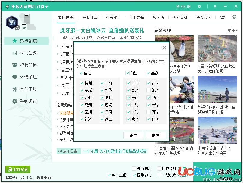Uncheck 子时 checkbox
243x183 pixels.
point(128,83)
